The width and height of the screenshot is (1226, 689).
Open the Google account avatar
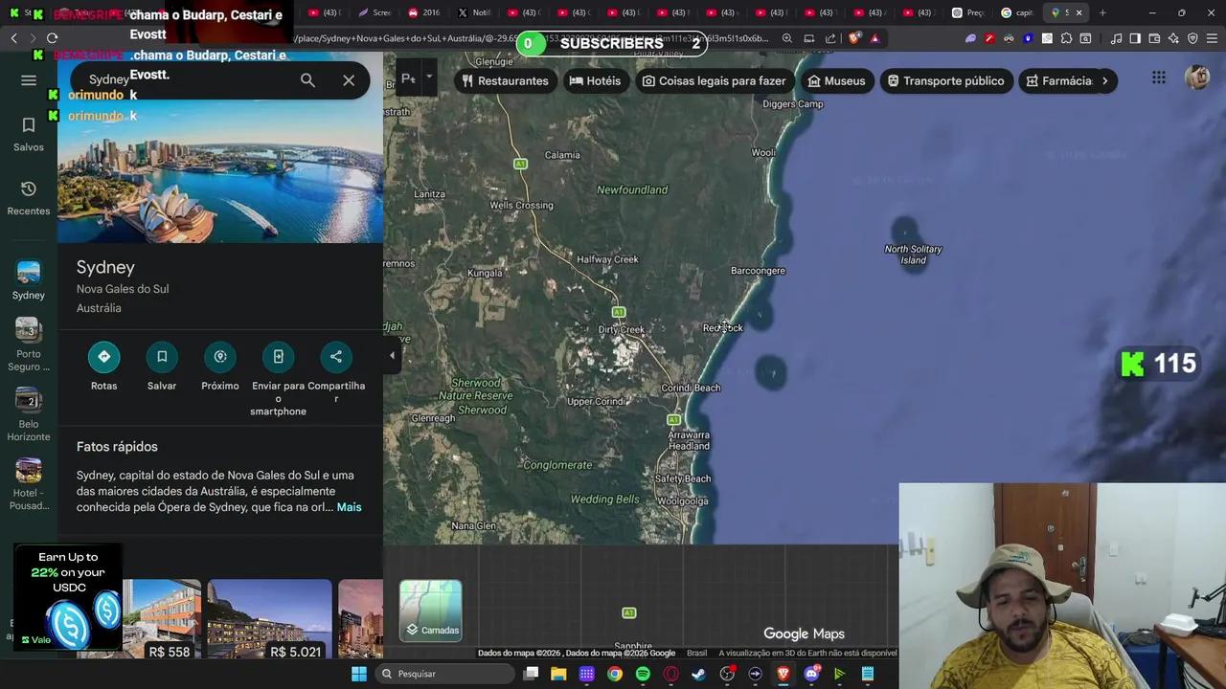point(1197,78)
